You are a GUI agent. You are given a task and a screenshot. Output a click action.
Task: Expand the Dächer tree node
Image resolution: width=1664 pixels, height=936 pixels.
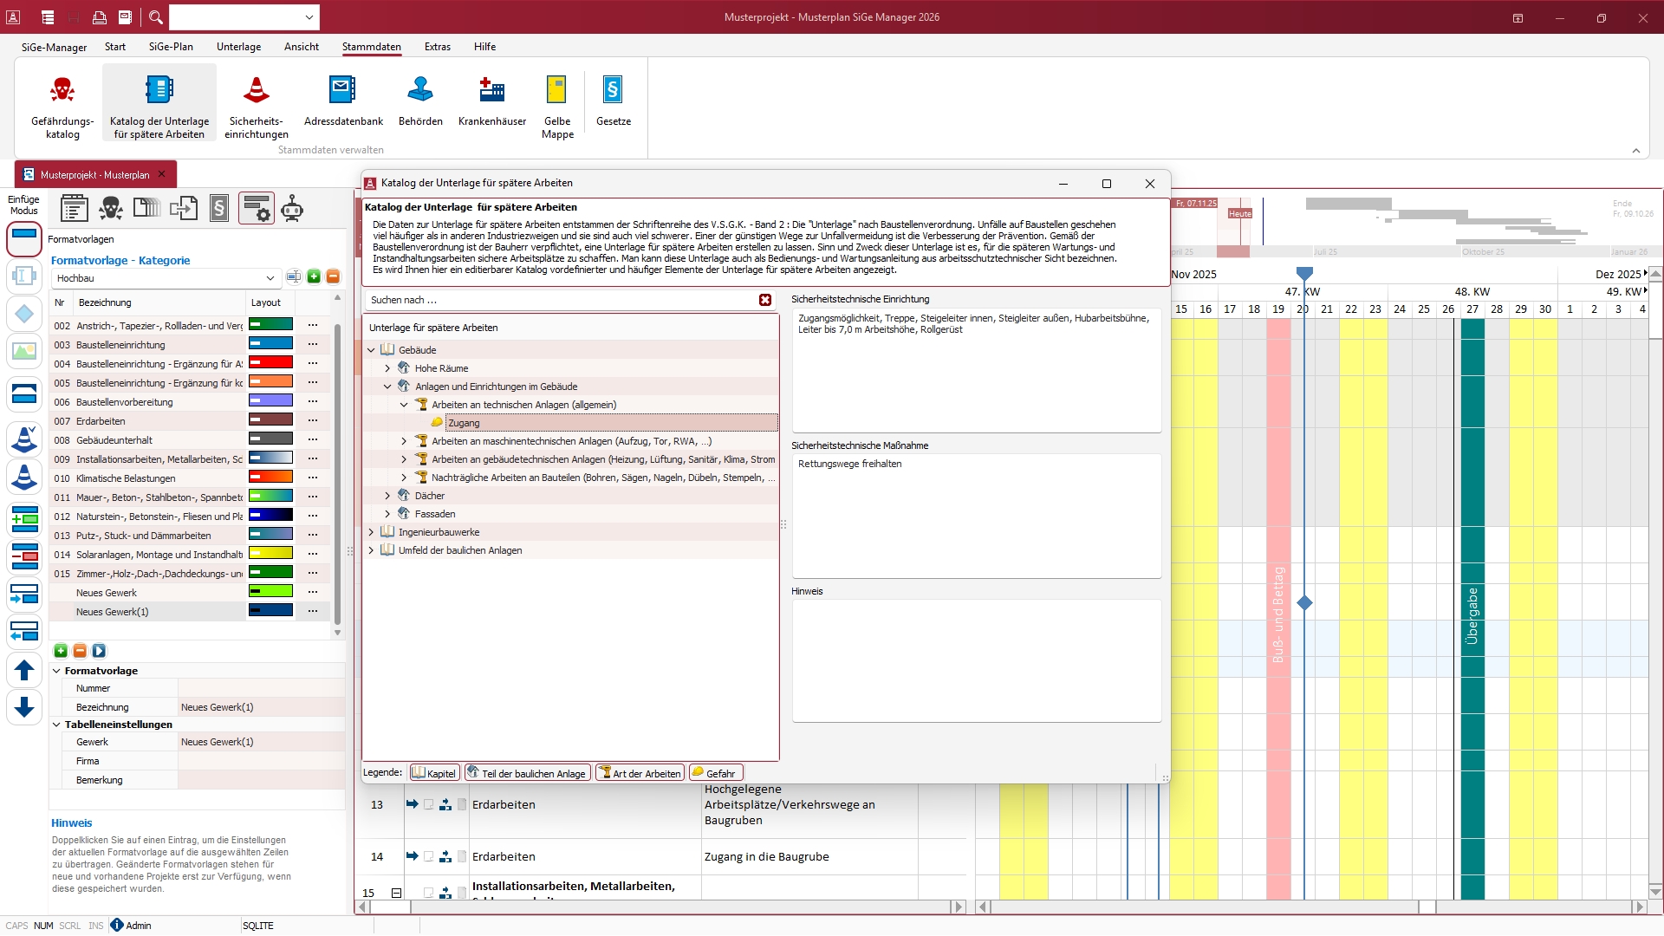387,496
